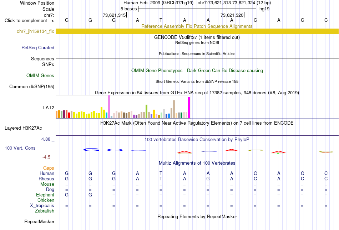This screenshot has width=339, height=230.
Task: Click the Layered H3K27Ac track label
Action: [23, 128]
